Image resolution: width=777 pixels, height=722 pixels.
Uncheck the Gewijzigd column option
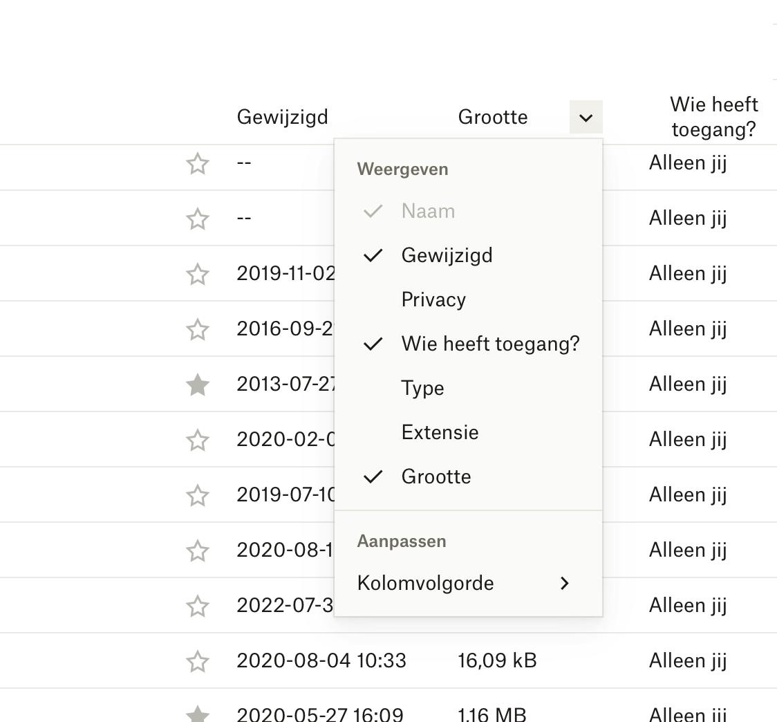447,255
